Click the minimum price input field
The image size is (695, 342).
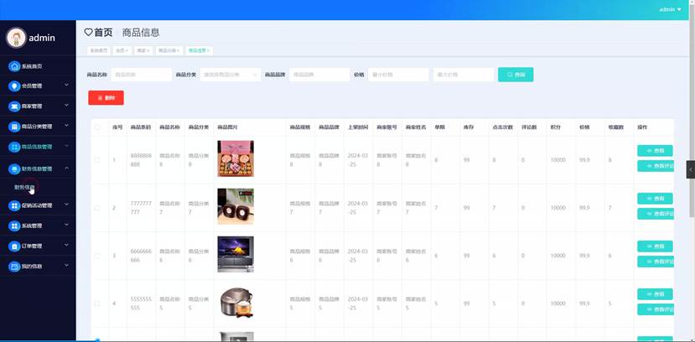click(x=398, y=75)
